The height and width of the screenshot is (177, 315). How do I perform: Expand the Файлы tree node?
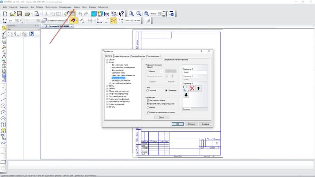tap(107, 86)
